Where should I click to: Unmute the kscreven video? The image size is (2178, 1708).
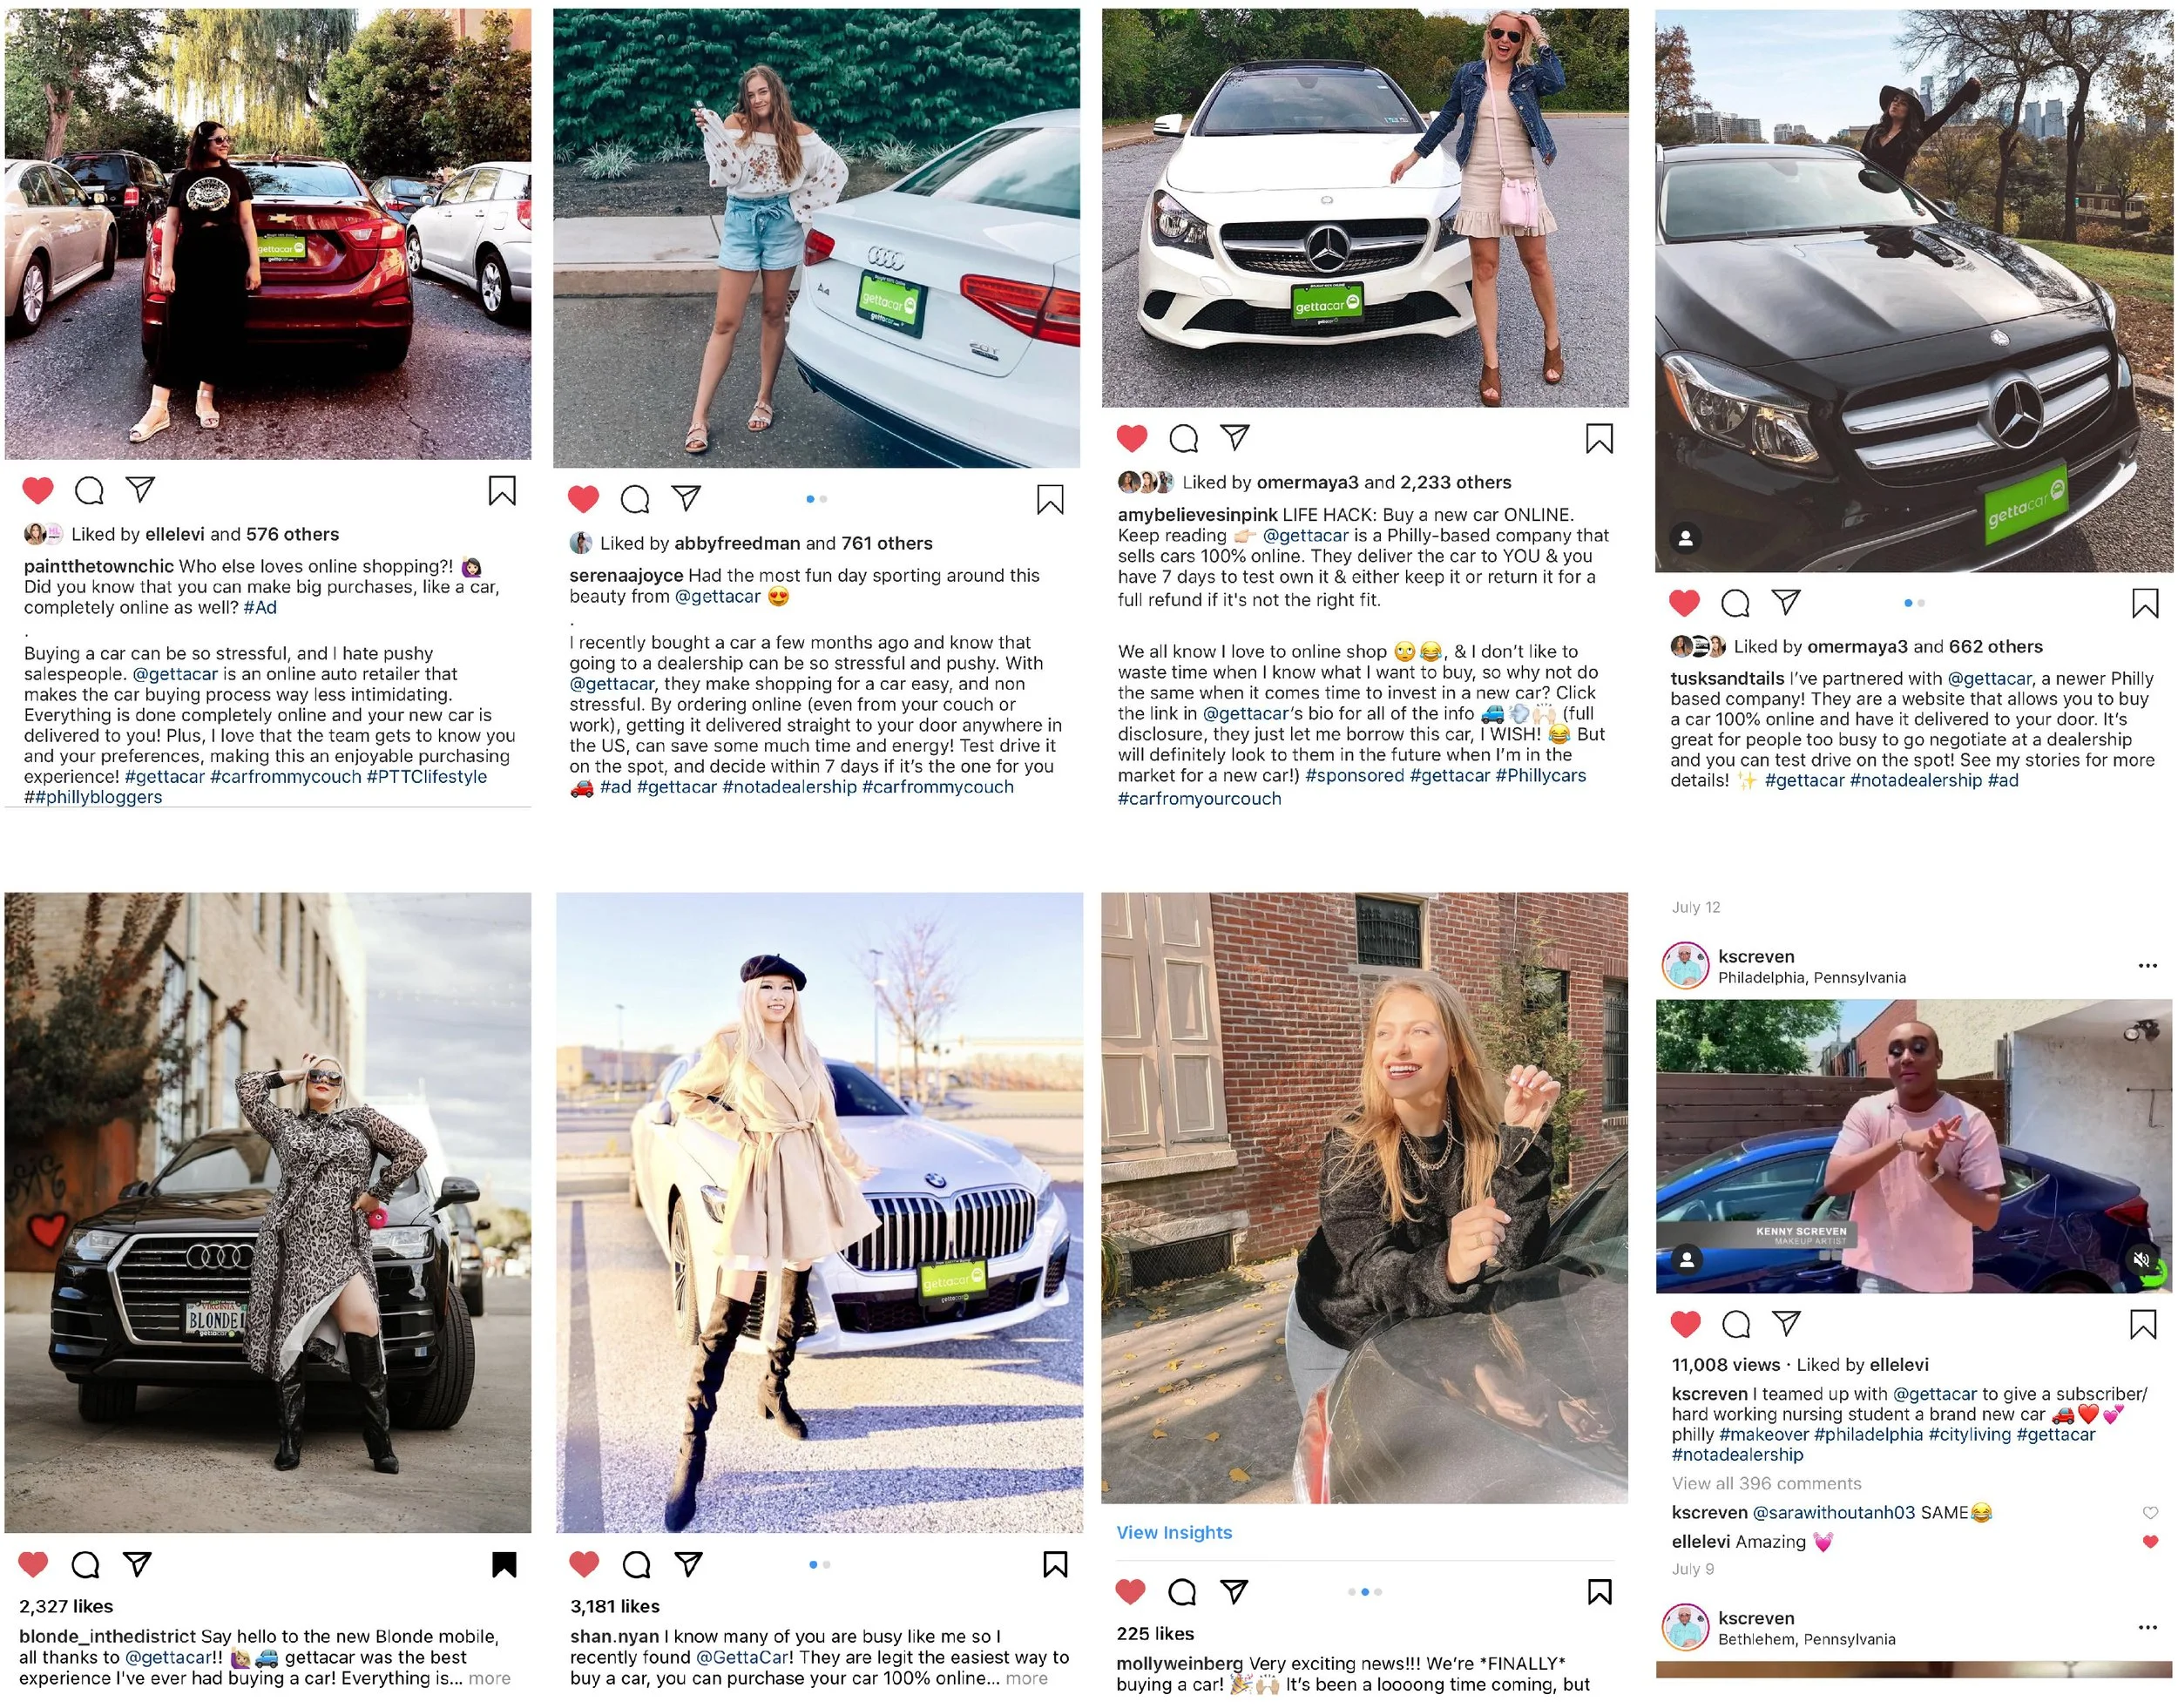(x=2141, y=1259)
